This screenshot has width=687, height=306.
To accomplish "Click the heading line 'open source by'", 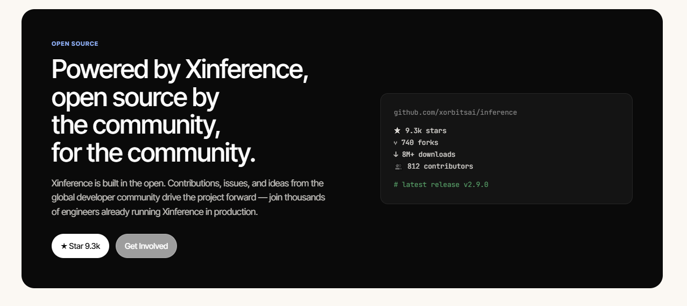I will [x=135, y=98].
